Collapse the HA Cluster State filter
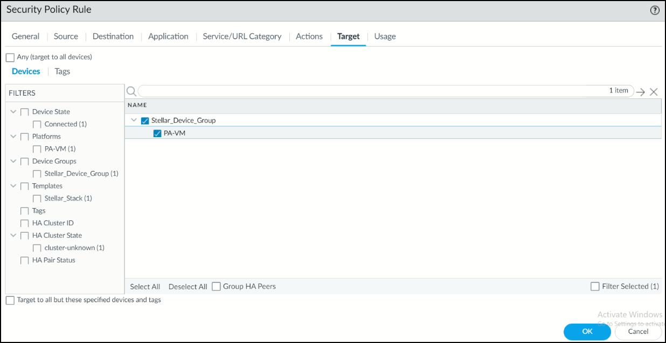 (13, 235)
